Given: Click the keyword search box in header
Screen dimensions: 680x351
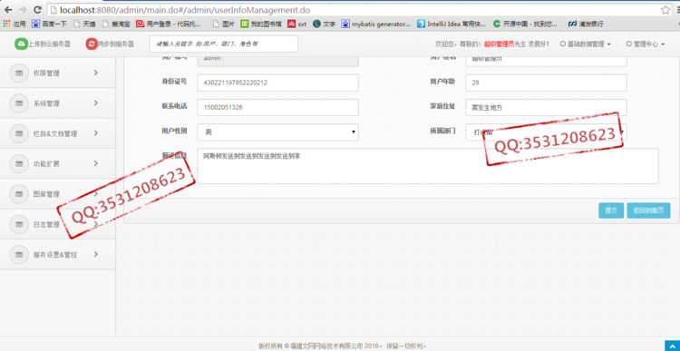Looking at the screenshot, I should [223, 44].
